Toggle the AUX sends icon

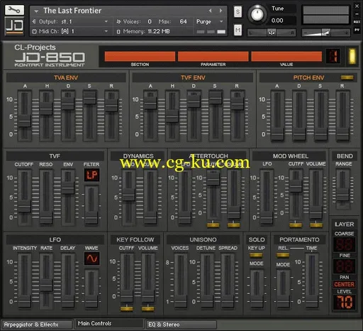[x=357, y=22]
